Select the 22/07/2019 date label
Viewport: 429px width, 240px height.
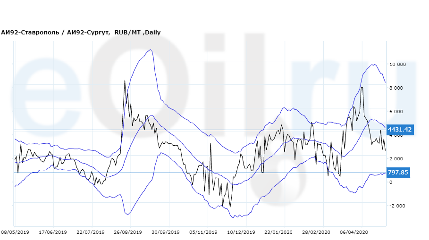[x=90, y=232]
